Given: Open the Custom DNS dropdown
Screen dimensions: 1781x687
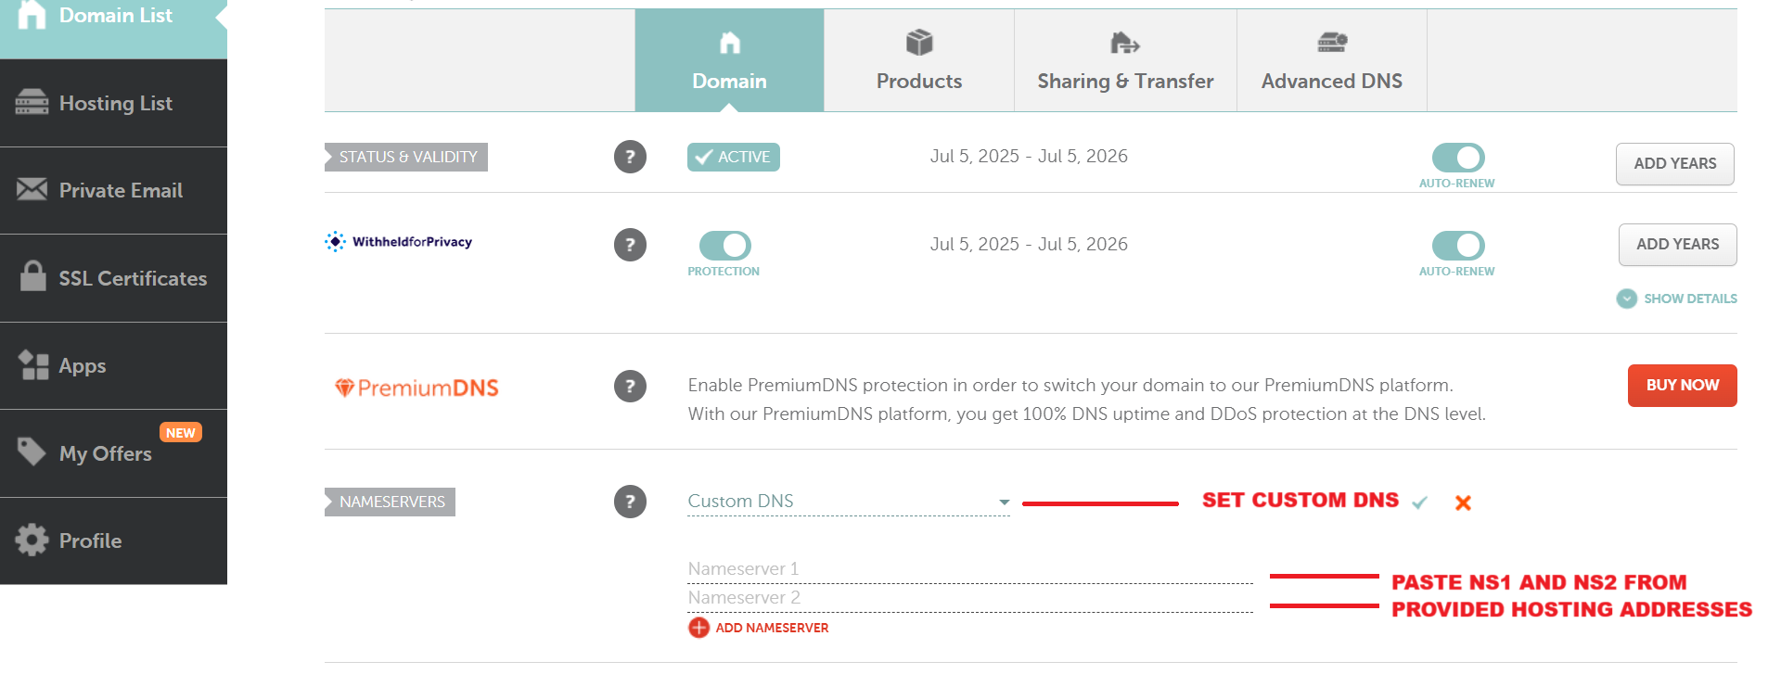Looking at the screenshot, I should [849, 502].
